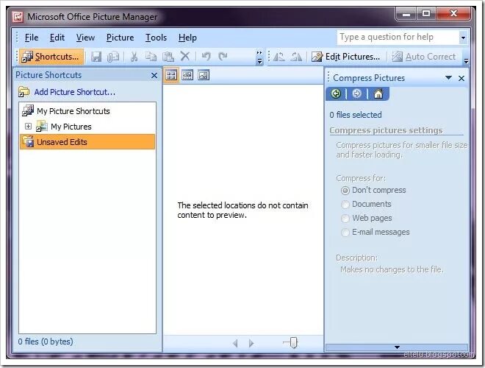This screenshot has height=368, width=485.
Task: Click the Home icon in Compress Pictures pane
Action: pos(378,93)
